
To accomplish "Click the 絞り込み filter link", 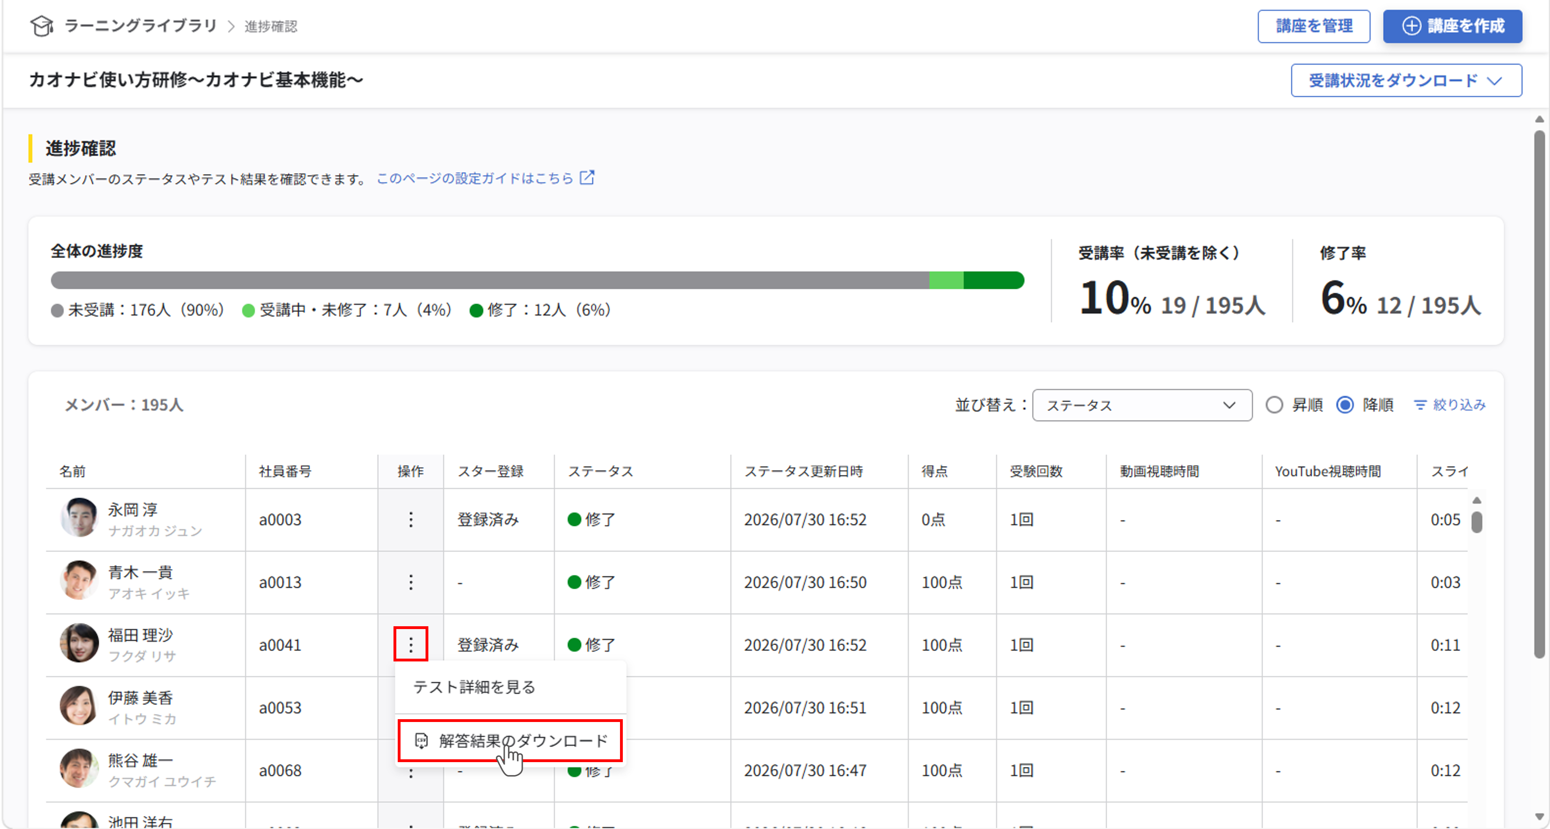I will 1450,405.
